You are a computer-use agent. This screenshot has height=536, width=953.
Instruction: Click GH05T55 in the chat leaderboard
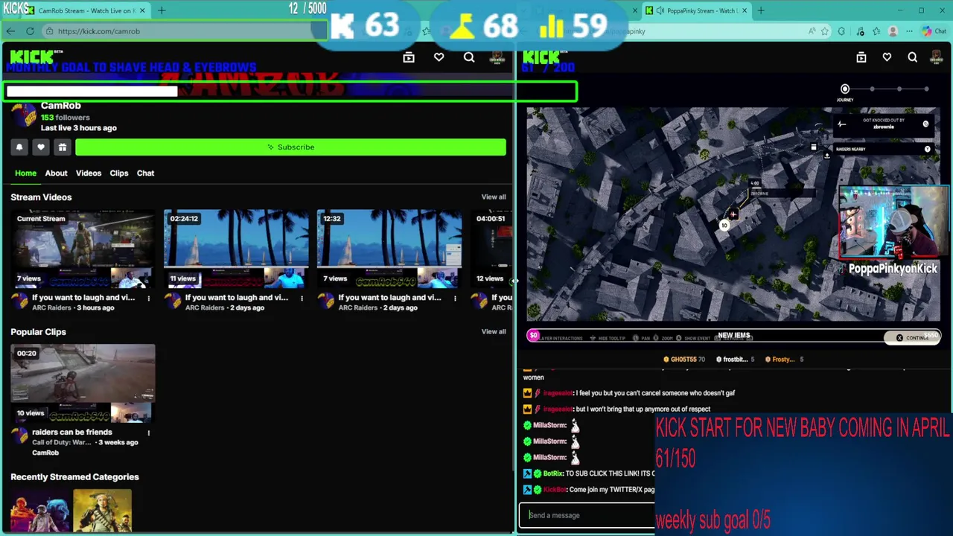tap(683, 360)
